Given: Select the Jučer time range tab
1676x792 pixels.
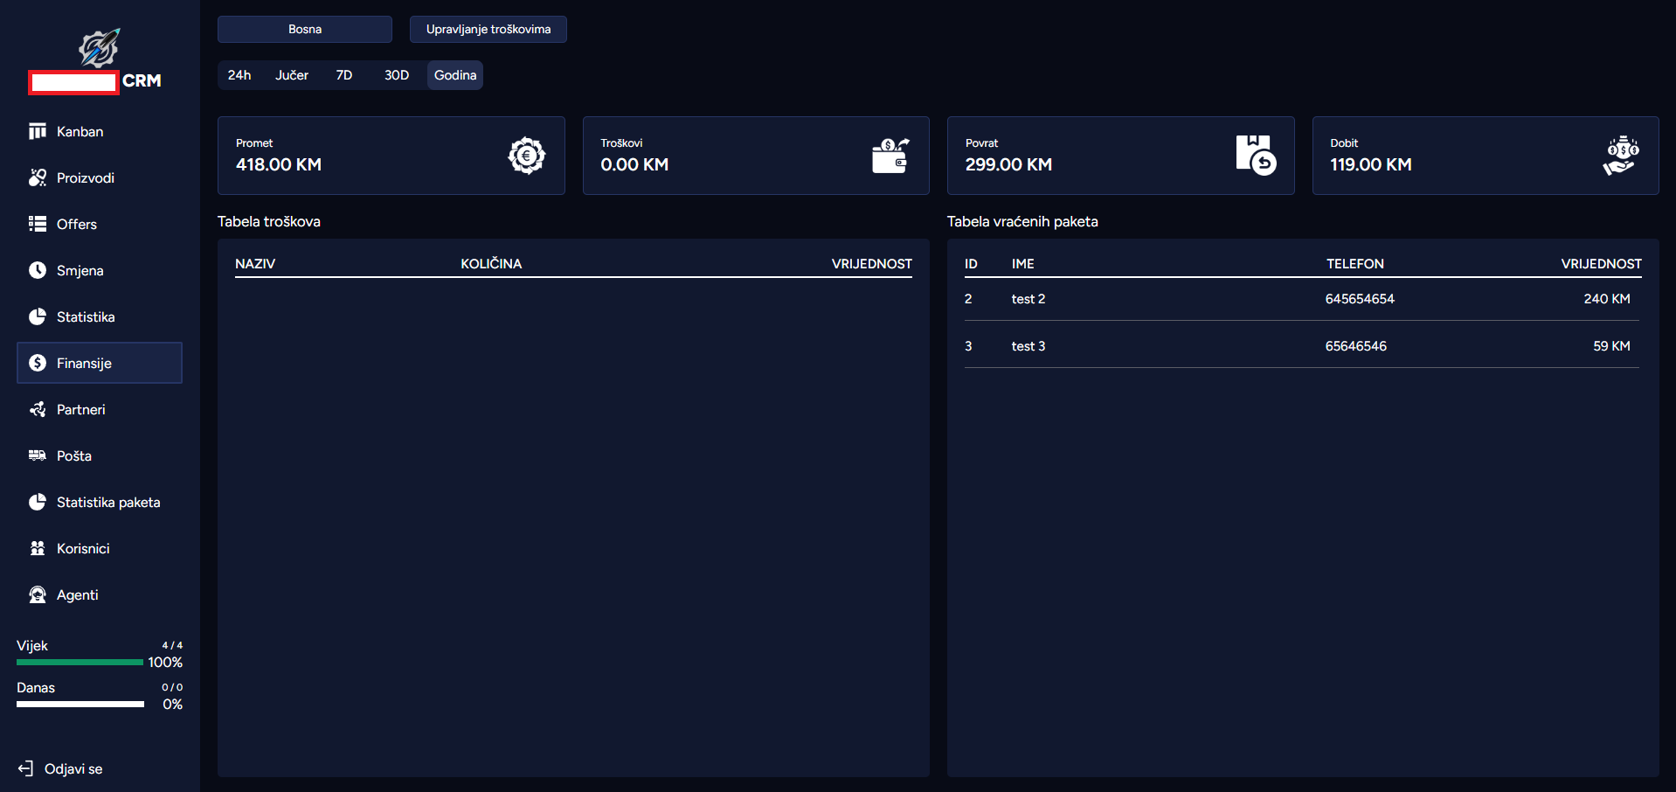Looking at the screenshot, I should [292, 75].
